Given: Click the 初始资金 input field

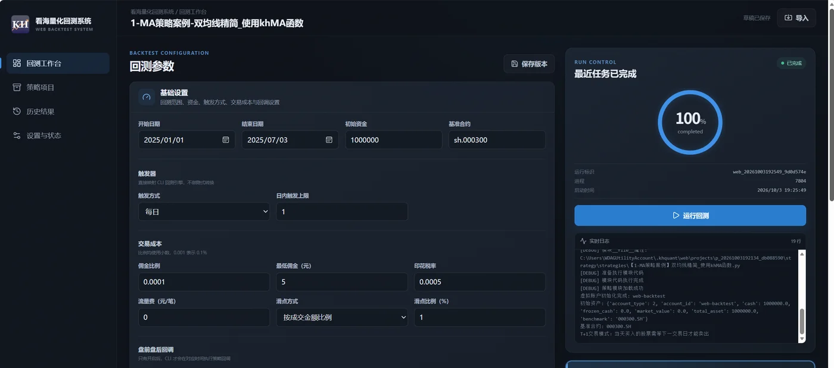Looking at the screenshot, I should point(394,140).
